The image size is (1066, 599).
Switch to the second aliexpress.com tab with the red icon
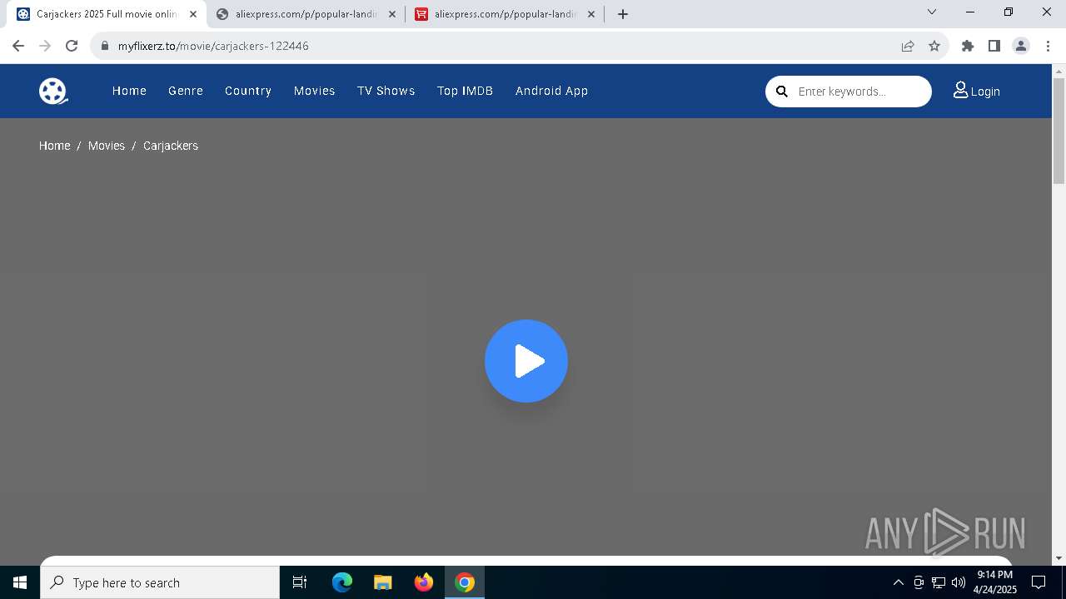coord(505,14)
